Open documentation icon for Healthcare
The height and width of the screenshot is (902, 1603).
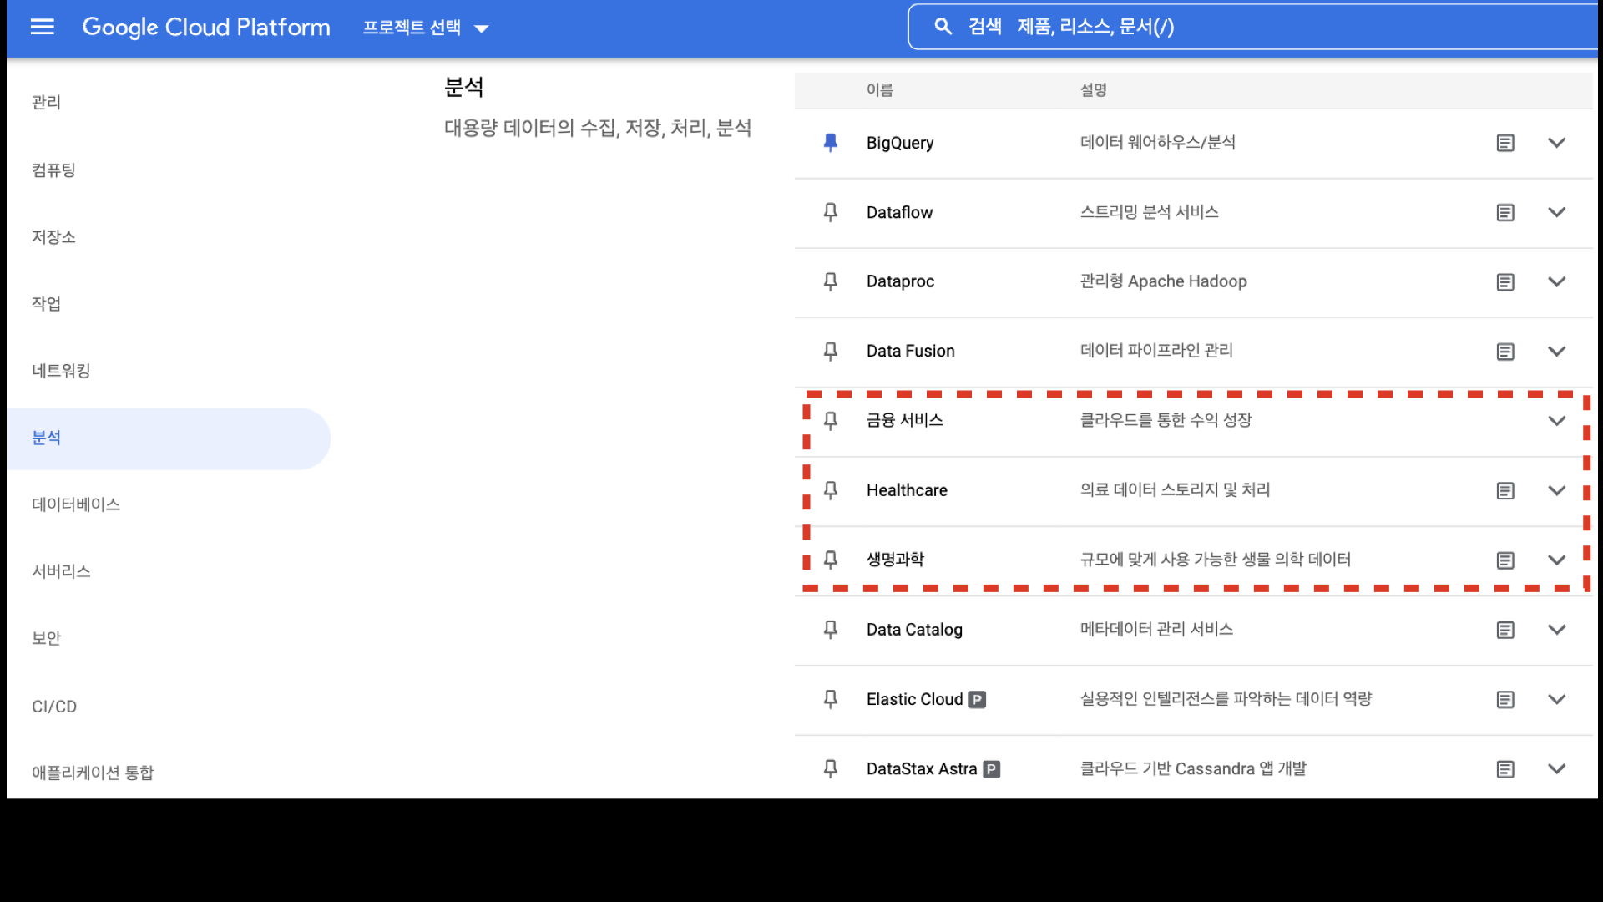tap(1504, 491)
